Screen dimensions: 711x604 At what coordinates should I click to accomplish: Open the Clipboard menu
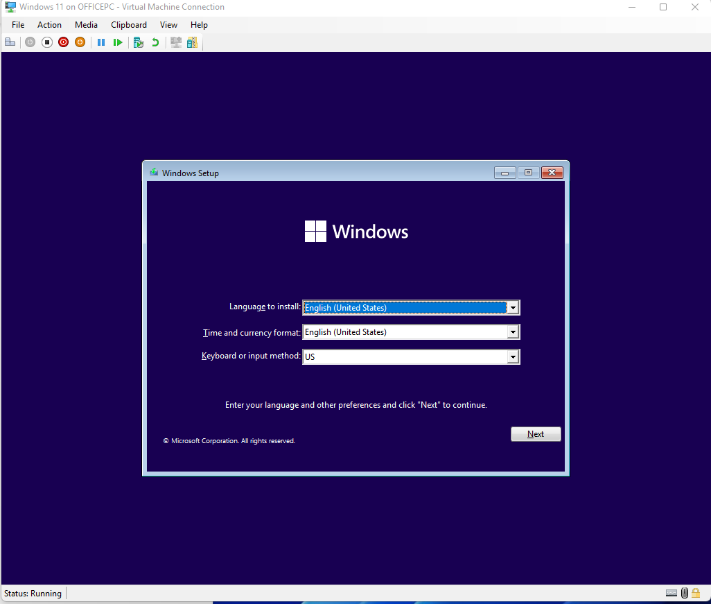(x=128, y=24)
